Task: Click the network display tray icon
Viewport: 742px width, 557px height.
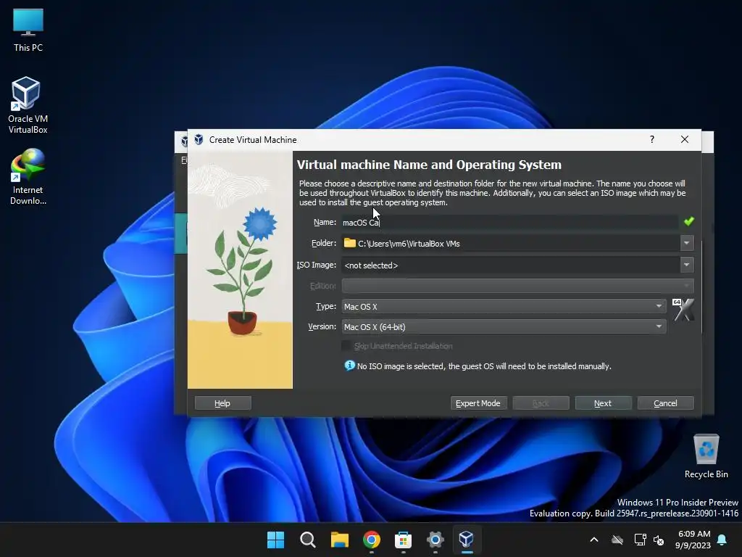Action: 640,540
